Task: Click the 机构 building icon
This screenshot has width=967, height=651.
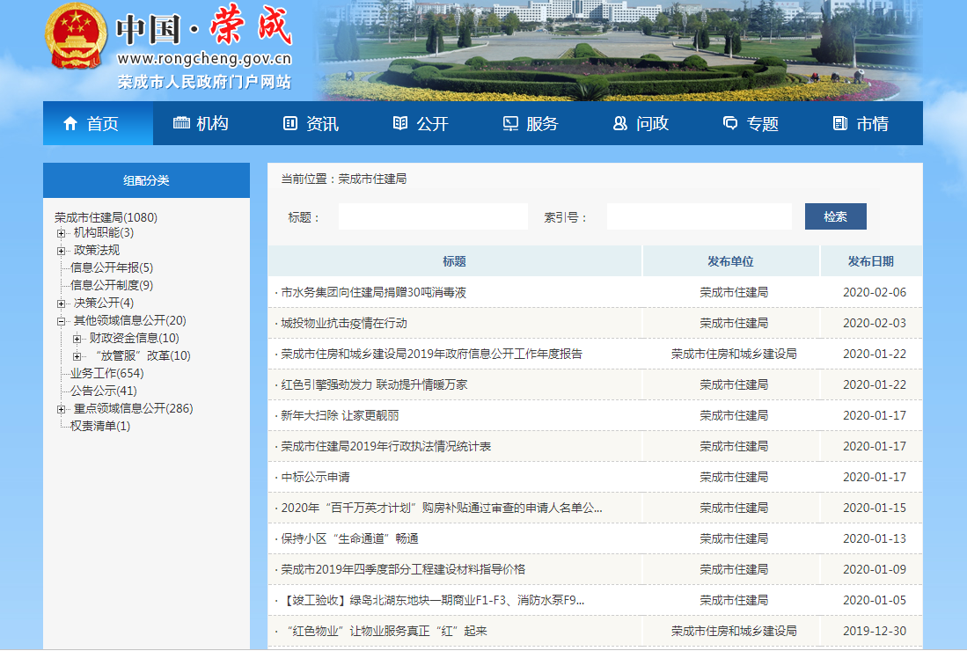Action: [181, 124]
